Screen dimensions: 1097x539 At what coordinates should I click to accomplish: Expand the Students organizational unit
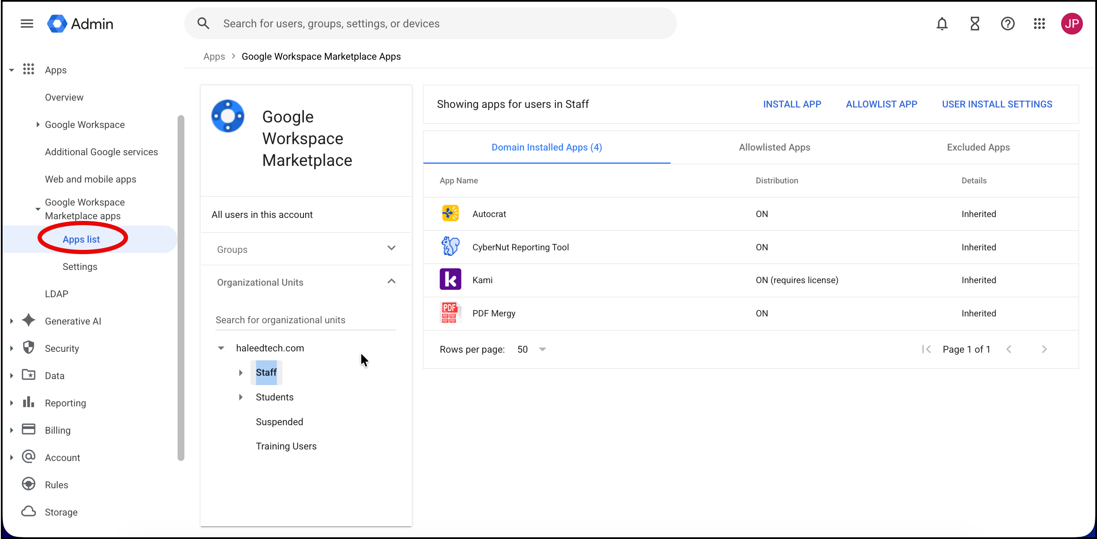pyautogui.click(x=241, y=397)
